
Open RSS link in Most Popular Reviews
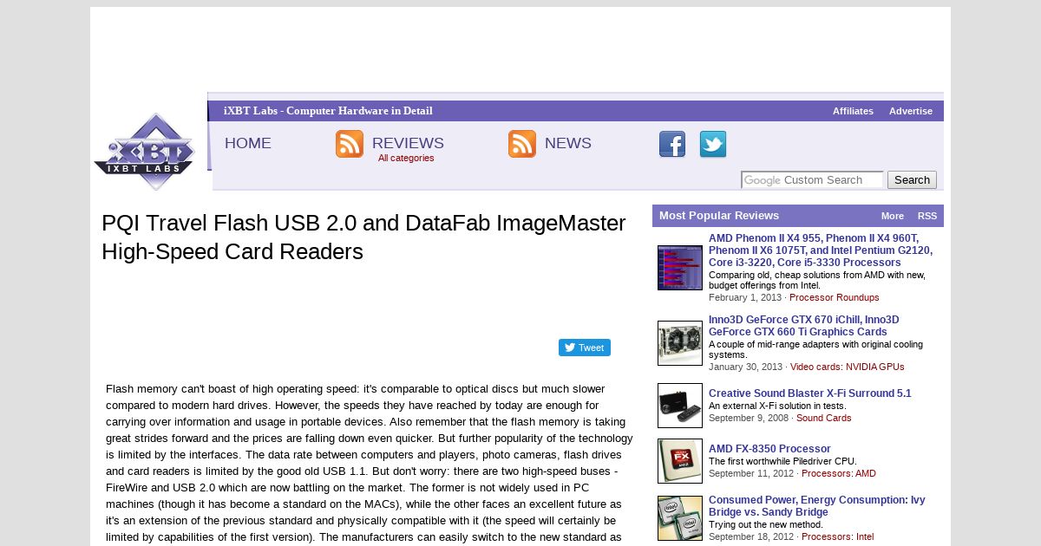click(927, 216)
